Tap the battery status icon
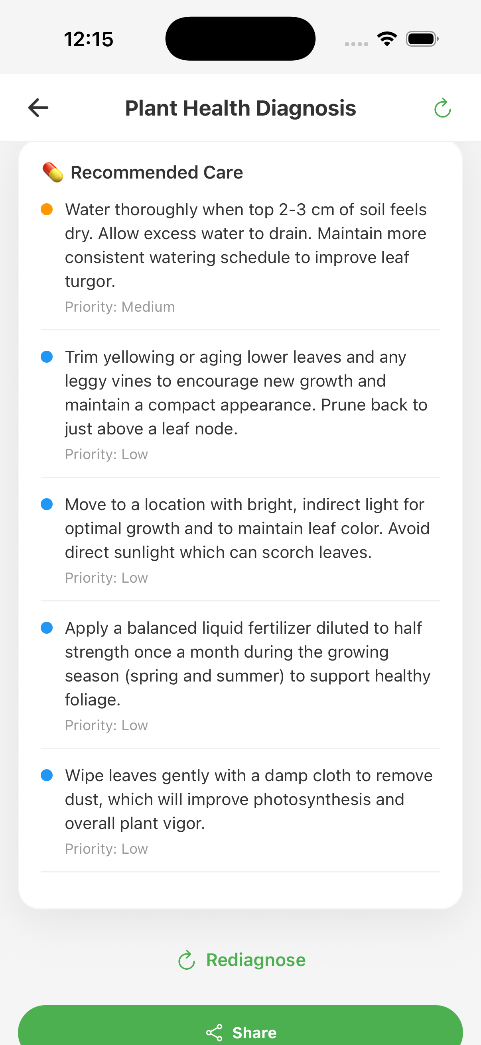This screenshot has height=1045, width=481. (422, 39)
